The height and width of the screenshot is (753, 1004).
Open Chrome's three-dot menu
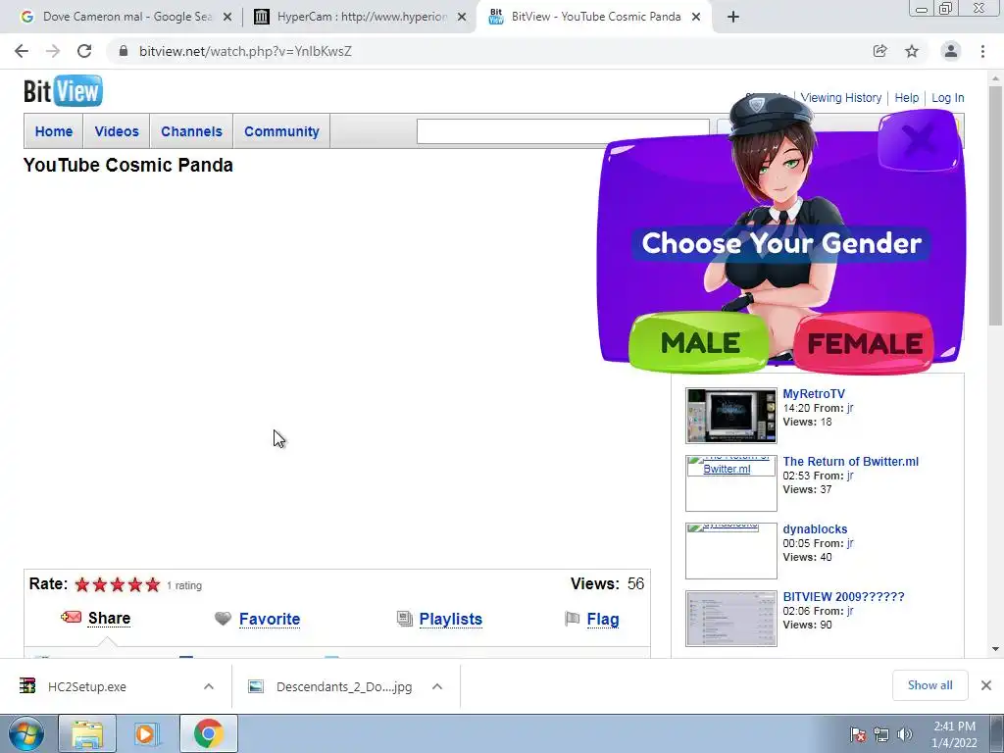[x=982, y=51]
